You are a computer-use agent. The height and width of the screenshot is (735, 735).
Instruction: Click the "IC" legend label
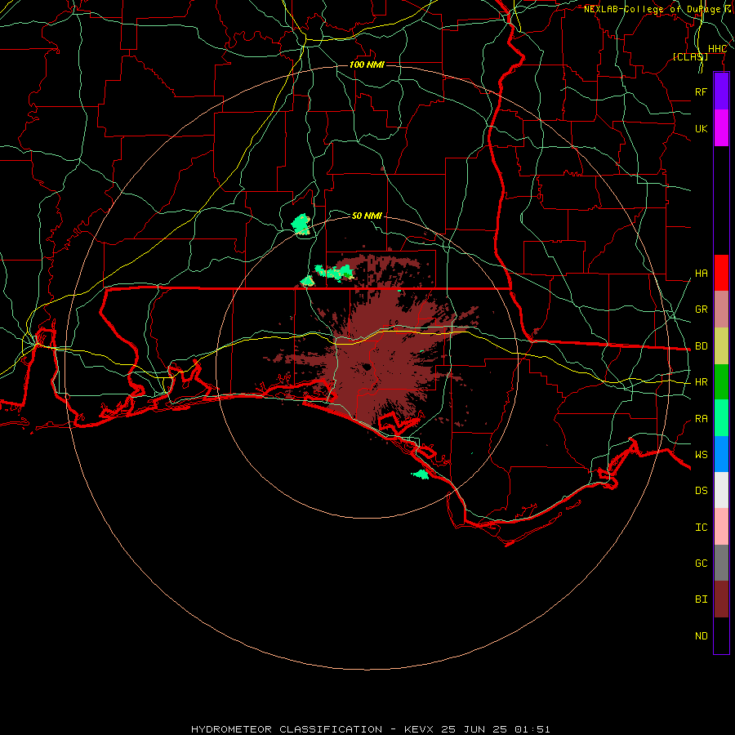pyautogui.click(x=702, y=528)
